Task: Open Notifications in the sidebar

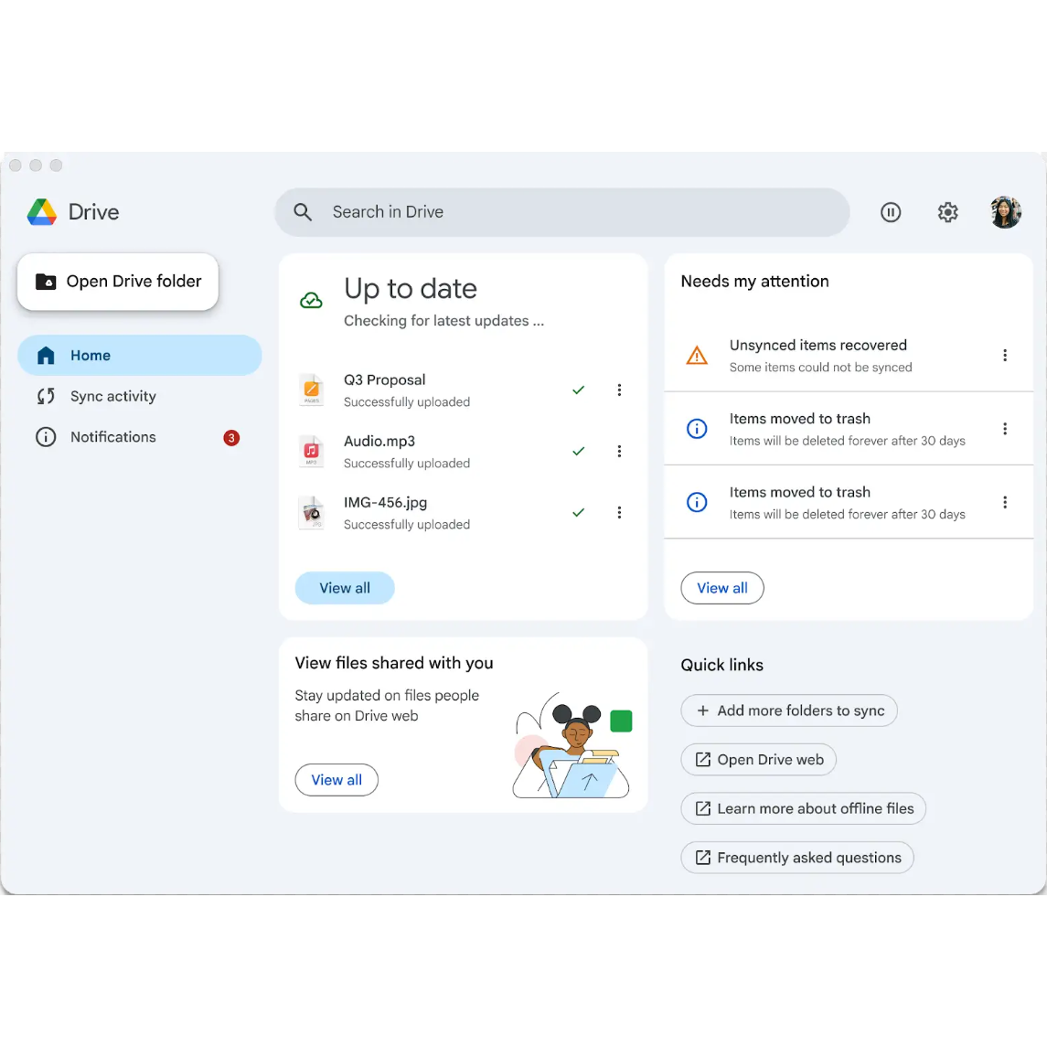Action: click(113, 437)
